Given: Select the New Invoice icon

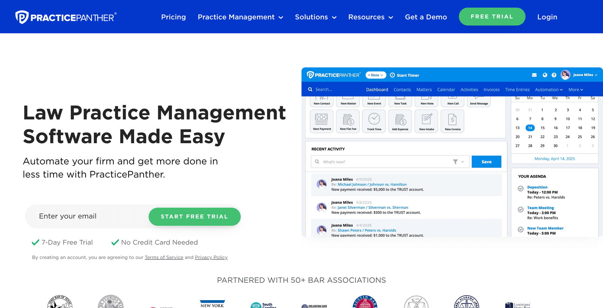Looking at the screenshot, I should coord(453,120).
